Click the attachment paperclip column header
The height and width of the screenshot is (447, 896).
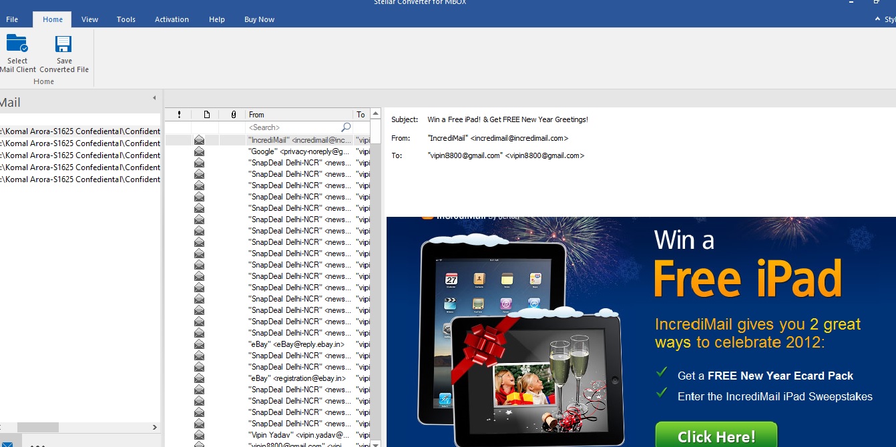click(233, 115)
